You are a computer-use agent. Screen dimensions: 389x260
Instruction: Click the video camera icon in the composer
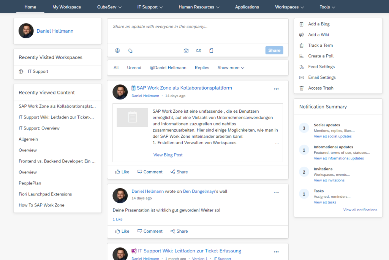click(199, 50)
